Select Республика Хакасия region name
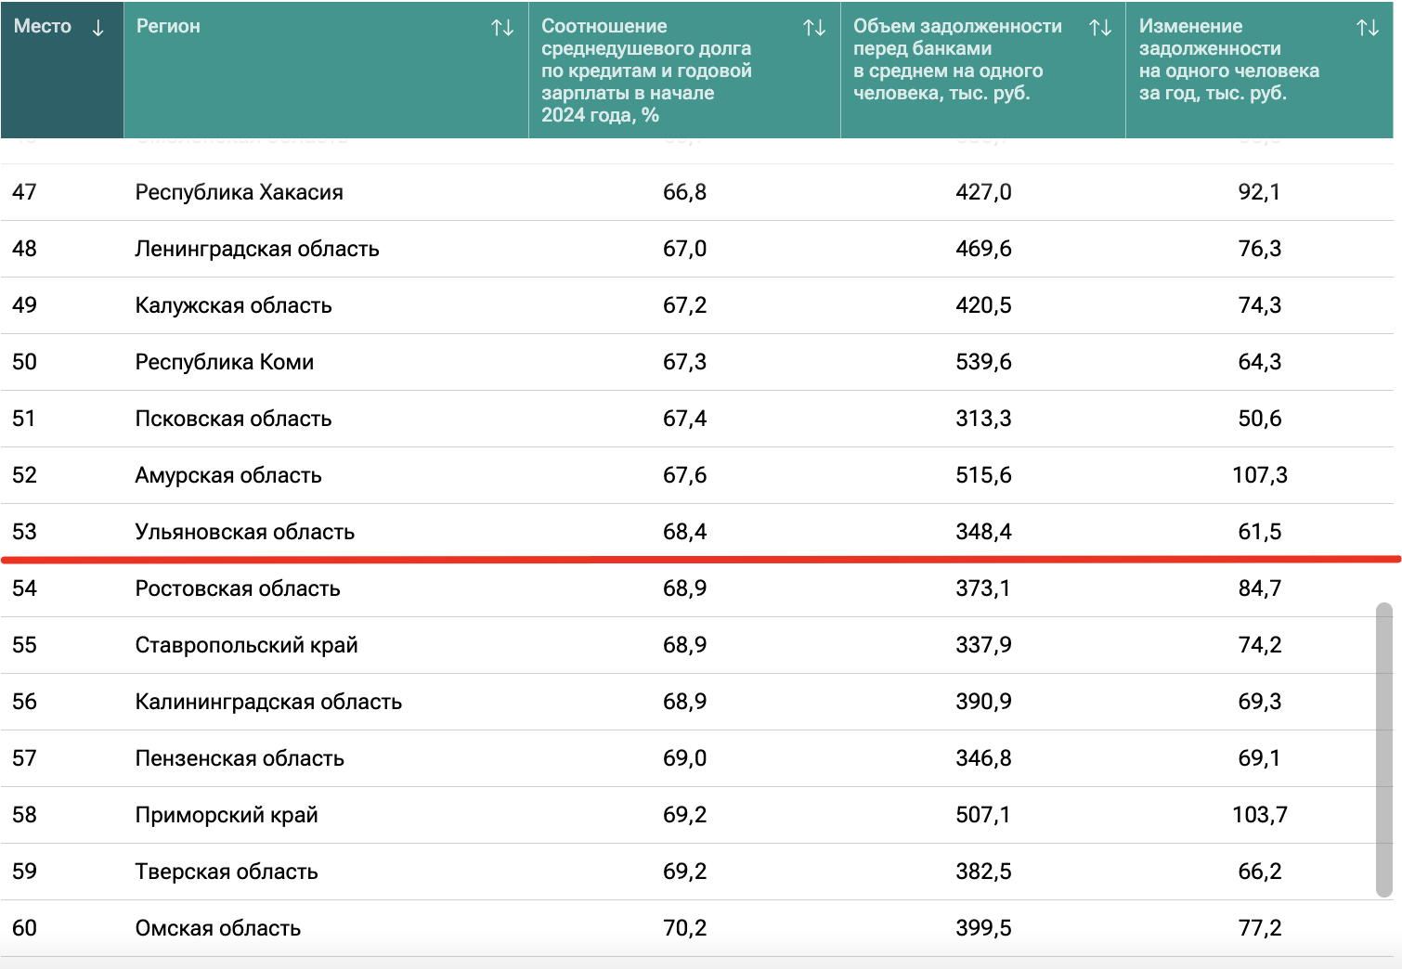Image resolution: width=1402 pixels, height=969 pixels. (240, 192)
